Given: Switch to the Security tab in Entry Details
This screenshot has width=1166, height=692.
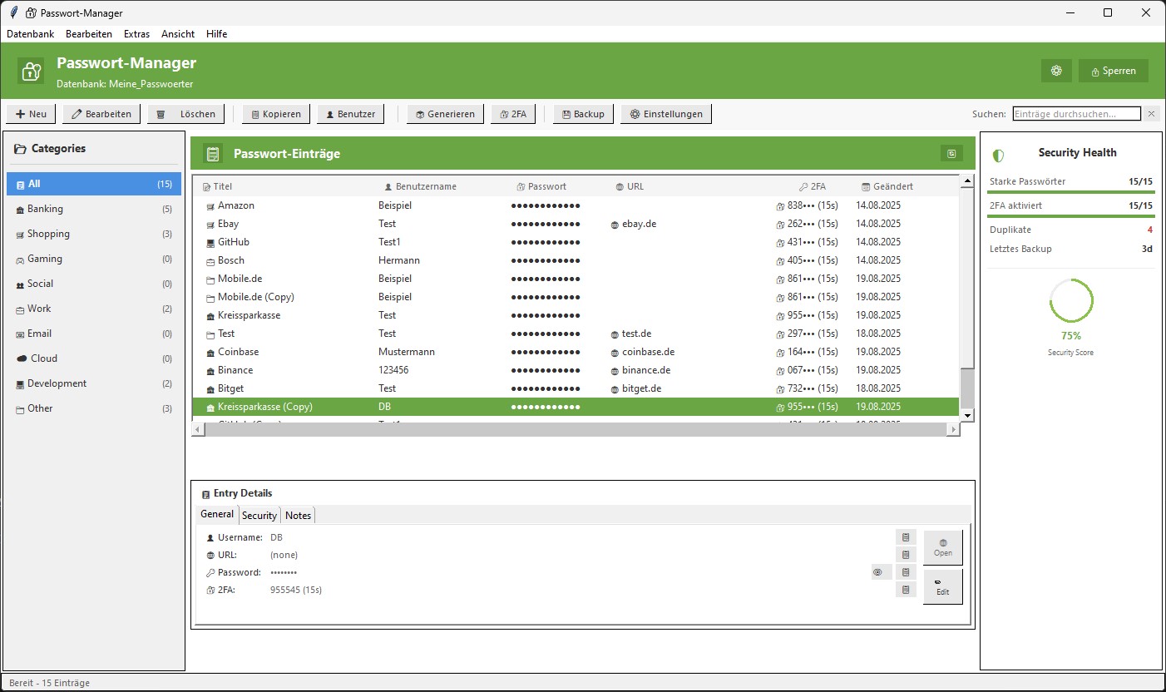Looking at the screenshot, I should pos(259,514).
